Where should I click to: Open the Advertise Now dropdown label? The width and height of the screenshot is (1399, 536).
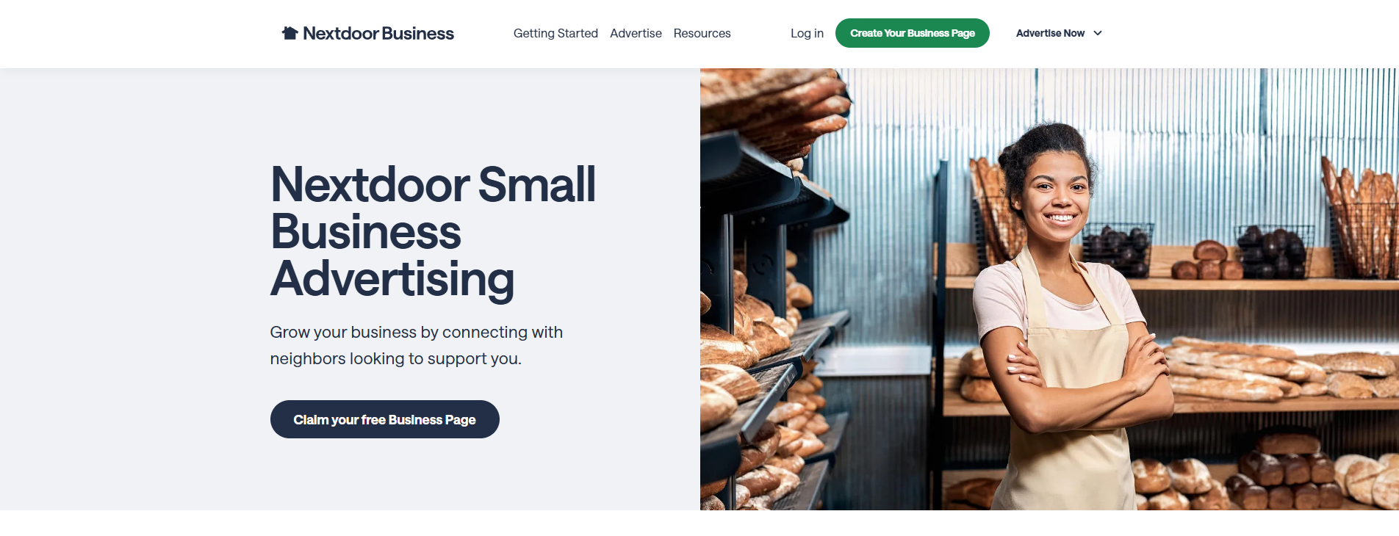(1050, 33)
